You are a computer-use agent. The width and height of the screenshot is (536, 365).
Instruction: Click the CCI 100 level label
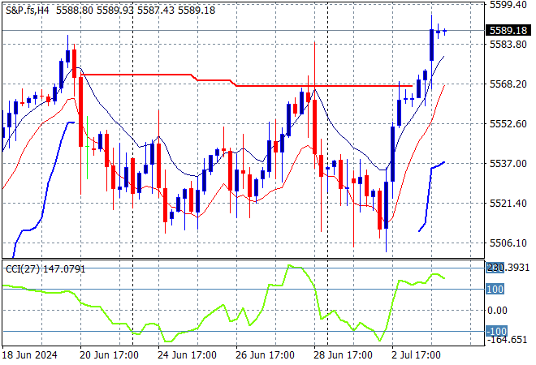pyautogui.click(x=496, y=289)
